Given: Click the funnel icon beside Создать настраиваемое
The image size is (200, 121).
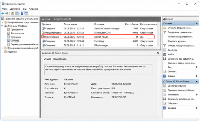Looking at the screenshot, I should [x=165, y=32].
